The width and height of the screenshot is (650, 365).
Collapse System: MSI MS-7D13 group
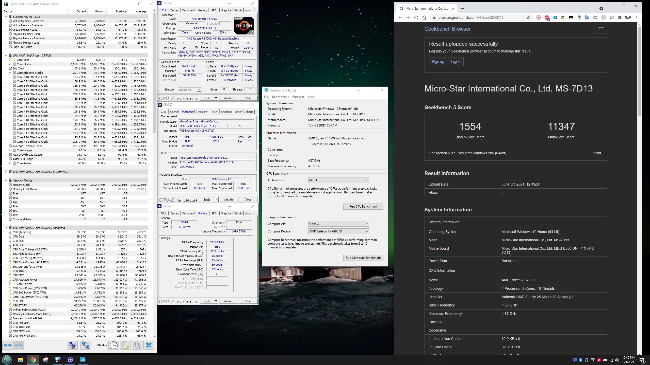[x=6, y=17]
